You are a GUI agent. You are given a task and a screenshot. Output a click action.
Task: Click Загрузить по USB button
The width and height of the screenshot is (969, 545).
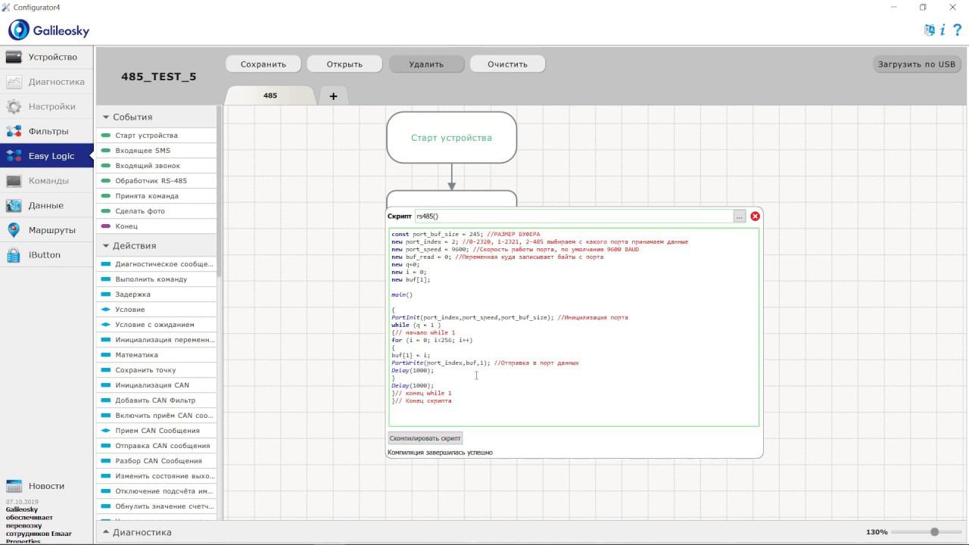pyautogui.click(x=917, y=64)
